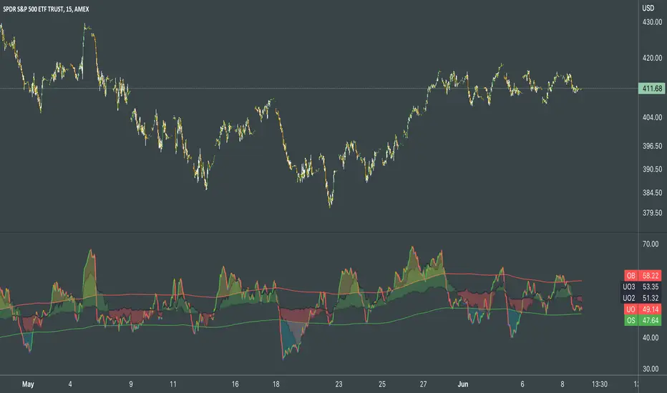Image resolution: width=667 pixels, height=393 pixels.
Task: Click the UO 49.14 indicator label
Action: [x=643, y=309]
